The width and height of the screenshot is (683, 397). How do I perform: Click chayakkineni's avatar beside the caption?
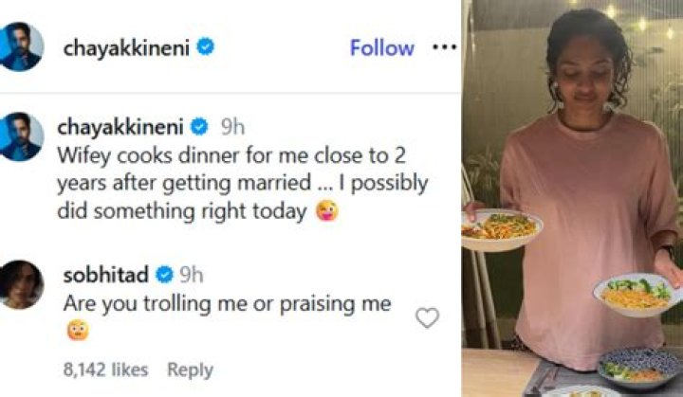pos(20,136)
